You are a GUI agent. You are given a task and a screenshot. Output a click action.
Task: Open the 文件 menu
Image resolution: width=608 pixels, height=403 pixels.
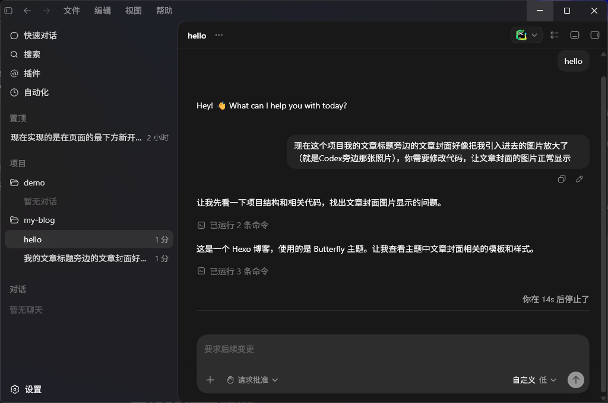click(72, 11)
